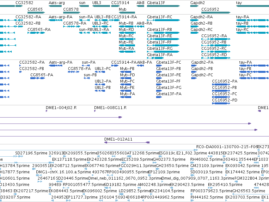Click EST RC0-DA0001-130700-215-F06 label

point(227,147)
